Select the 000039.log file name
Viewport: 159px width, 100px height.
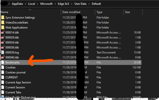[12, 52]
